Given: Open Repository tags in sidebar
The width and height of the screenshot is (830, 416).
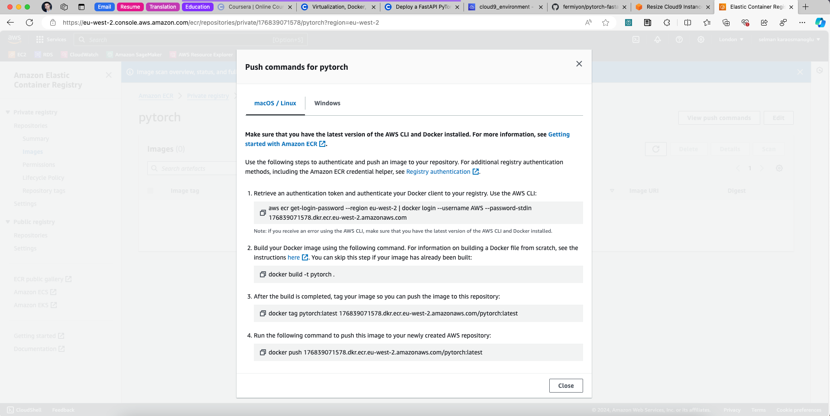Looking at the screenshot, I should (x=44, y=191).
